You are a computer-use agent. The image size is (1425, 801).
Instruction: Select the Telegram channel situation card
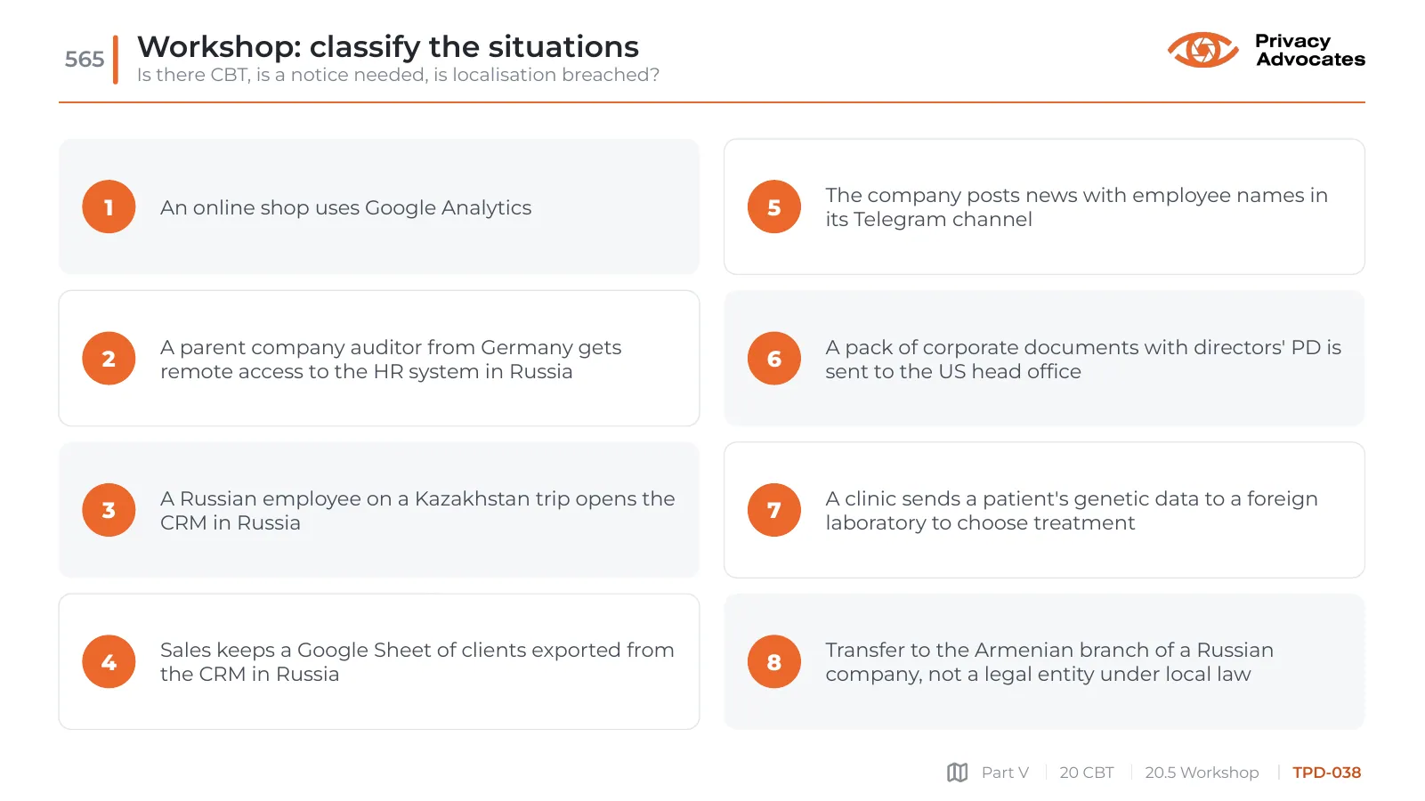point(1044,206)
